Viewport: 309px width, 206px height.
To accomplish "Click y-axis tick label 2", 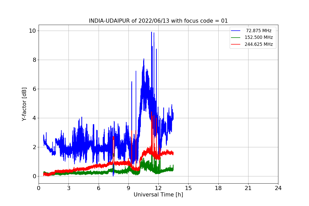I will 35,147.
